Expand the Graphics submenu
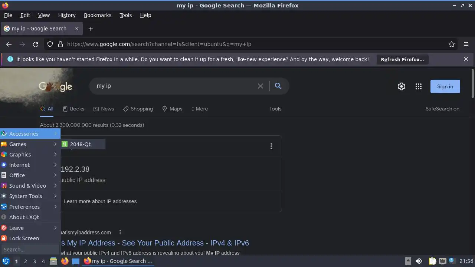 30,155
